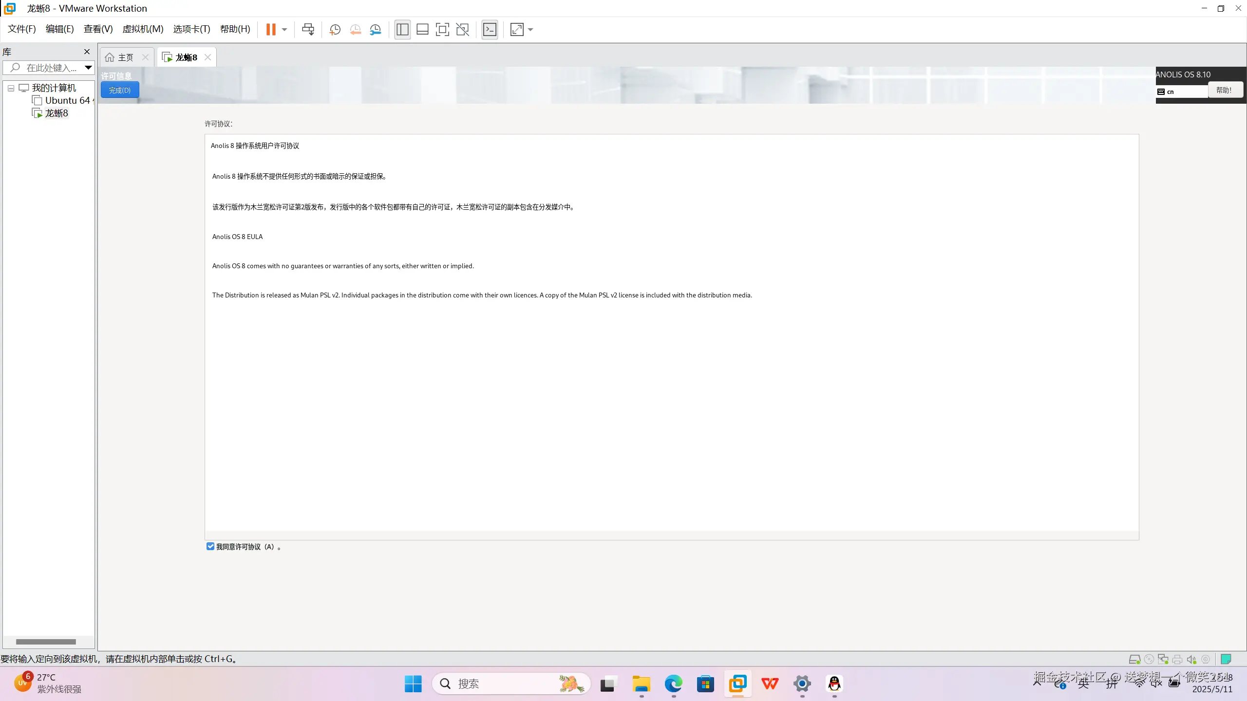The image size is (1247, 701).
Task: Enter full screen mode icon
Action: [x=442, y=30]
